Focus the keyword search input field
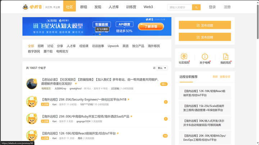 coord(180,7)
